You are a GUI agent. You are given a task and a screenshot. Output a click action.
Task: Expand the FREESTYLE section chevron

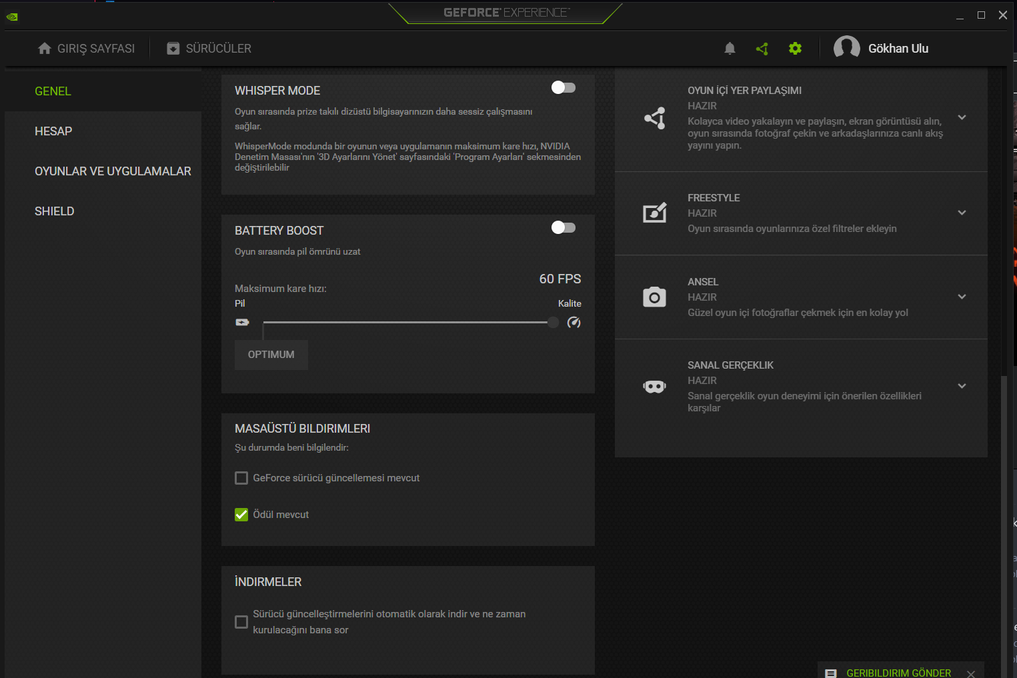coord(962,213)
